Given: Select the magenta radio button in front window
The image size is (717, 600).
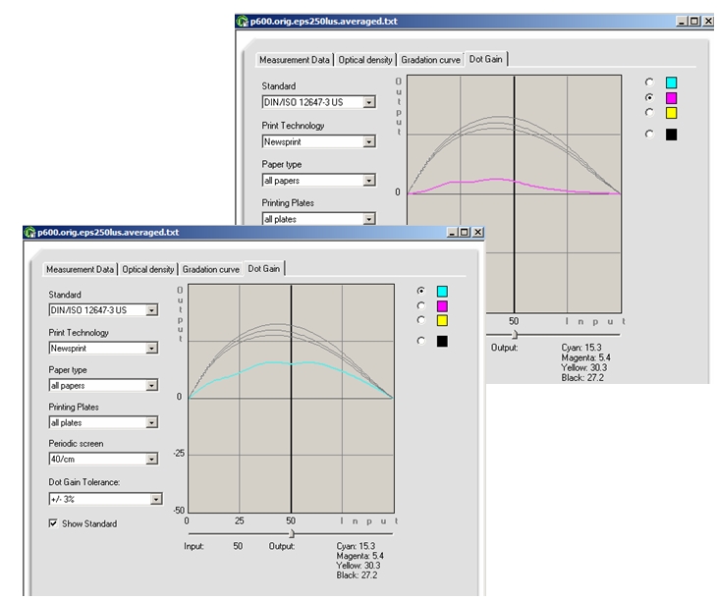Looking at the screenshot, I should click(x=421, y=305).
